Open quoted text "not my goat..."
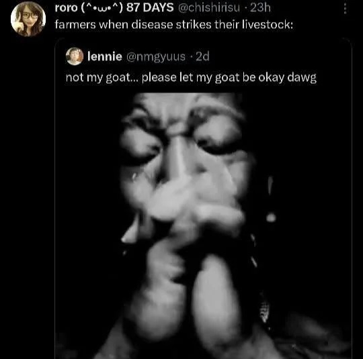 (191, 78)
